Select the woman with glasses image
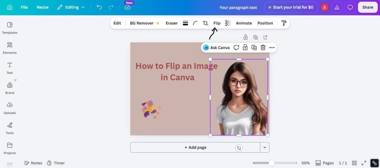The image size is (380, 168). tap(239, 97)
